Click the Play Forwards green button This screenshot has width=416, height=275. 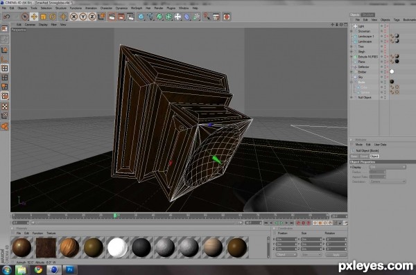[281, 223]
